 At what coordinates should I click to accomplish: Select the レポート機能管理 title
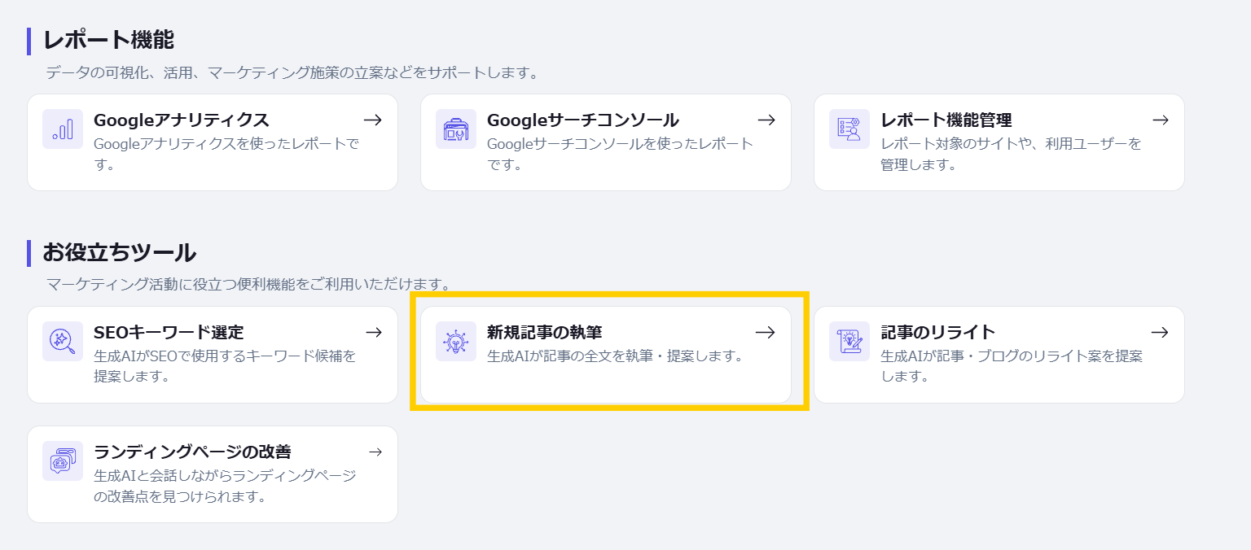coord(946,120)
